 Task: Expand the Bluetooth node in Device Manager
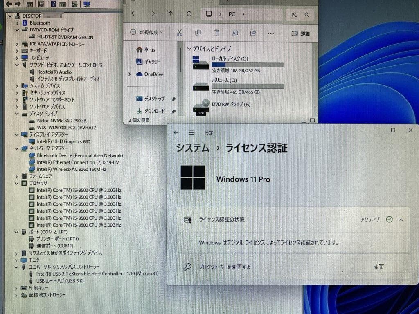click(x=16, y=22)
